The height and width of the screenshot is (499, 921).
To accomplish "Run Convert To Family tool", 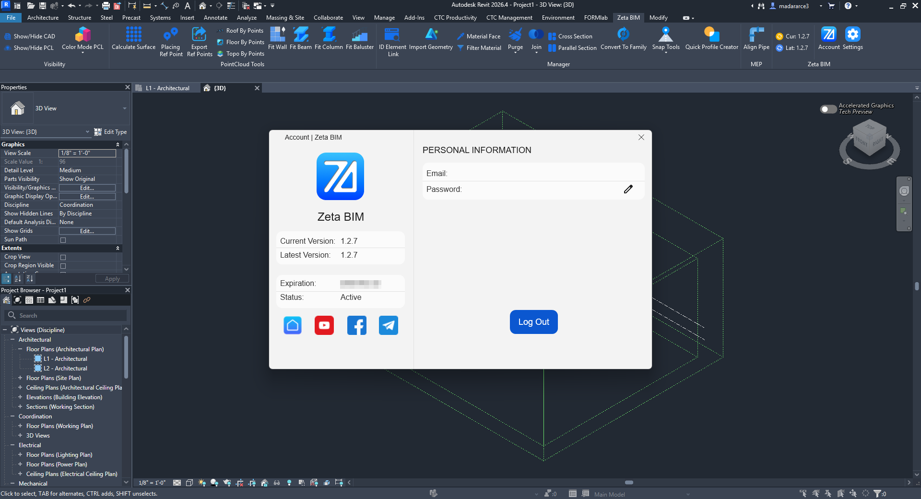I will [x=623, y=38].
